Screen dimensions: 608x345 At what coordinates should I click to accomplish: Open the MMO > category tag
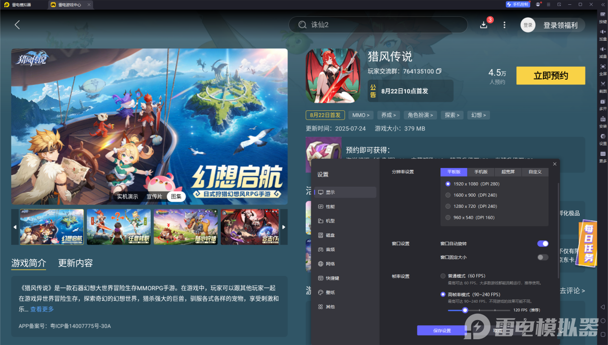(361, 115)
